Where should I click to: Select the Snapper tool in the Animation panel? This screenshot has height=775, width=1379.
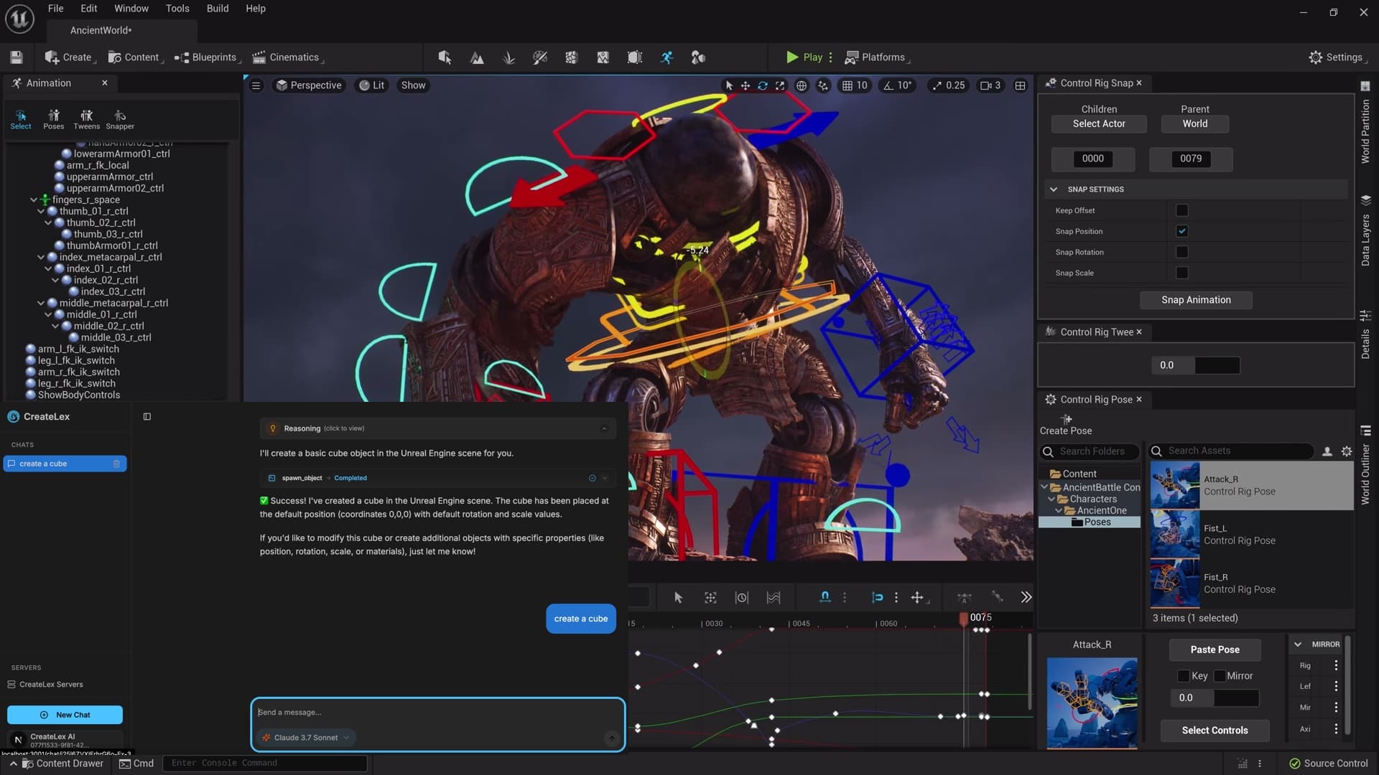tap(119, 118)
